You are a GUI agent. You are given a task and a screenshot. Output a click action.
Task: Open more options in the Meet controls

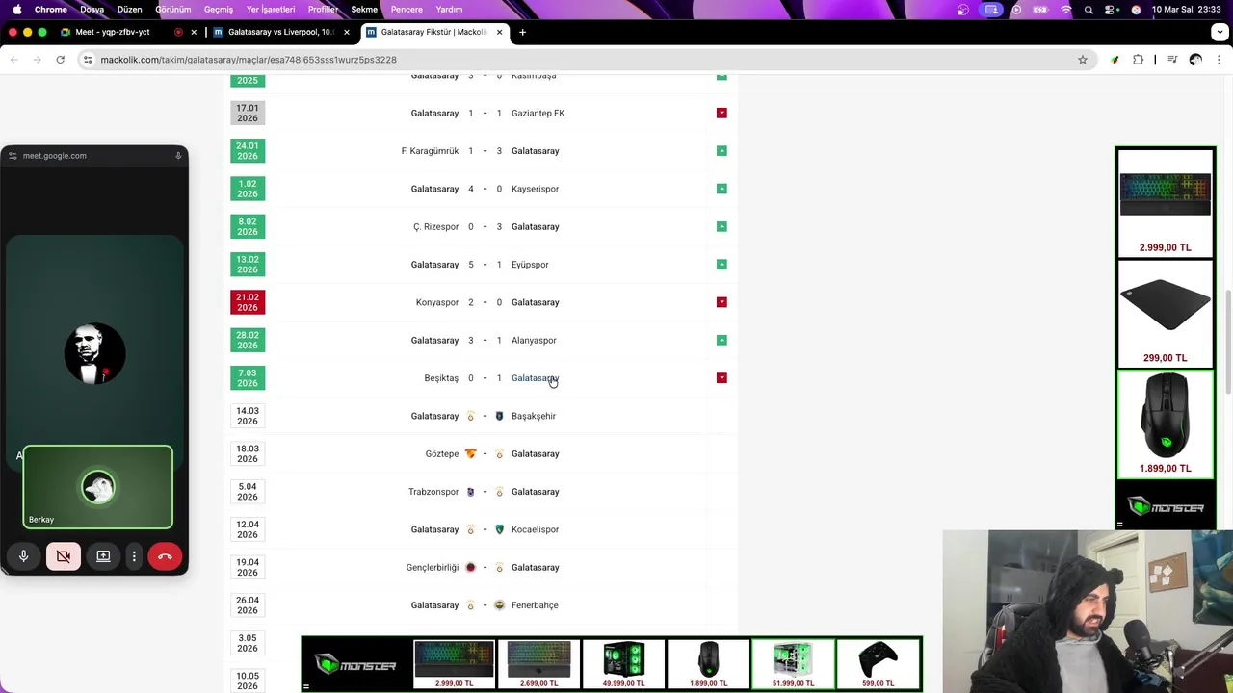pyautogui.click(x=134, y=556)
